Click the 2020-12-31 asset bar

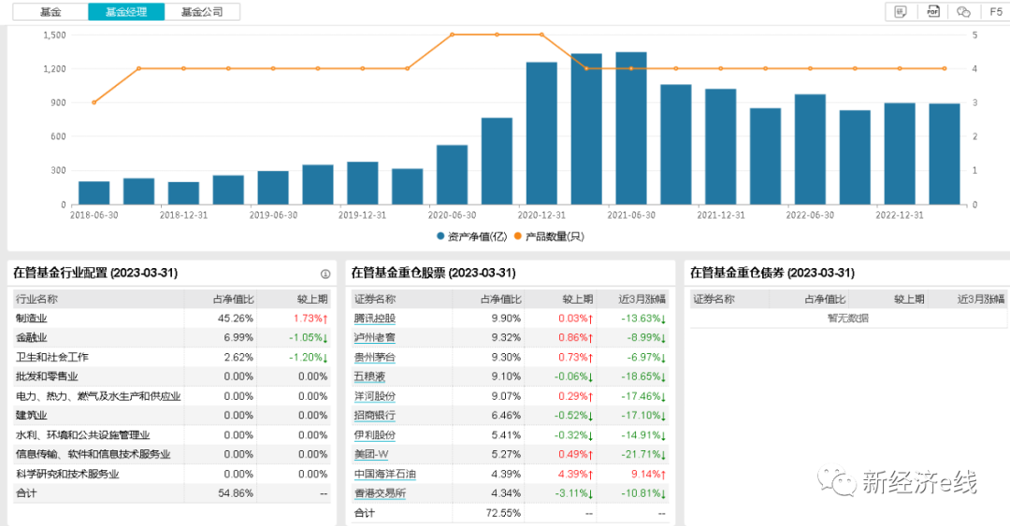[541, 134]
